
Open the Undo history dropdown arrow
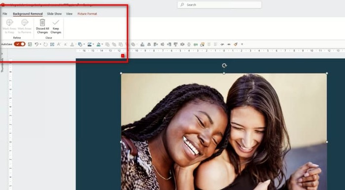coord(40,44)
